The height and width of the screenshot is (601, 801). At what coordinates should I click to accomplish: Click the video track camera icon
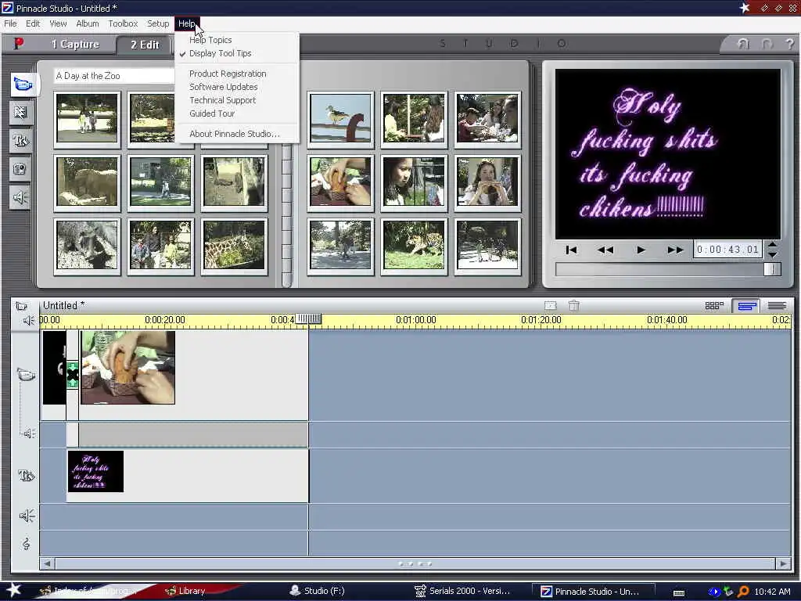coord(26,375)
